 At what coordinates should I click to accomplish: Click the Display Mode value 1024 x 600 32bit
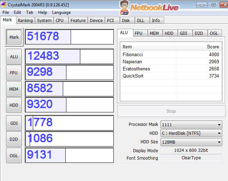coord(191,150)
